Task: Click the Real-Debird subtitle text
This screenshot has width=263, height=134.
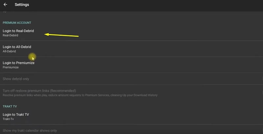Action: pyautogui.click(x=11, y=35)
